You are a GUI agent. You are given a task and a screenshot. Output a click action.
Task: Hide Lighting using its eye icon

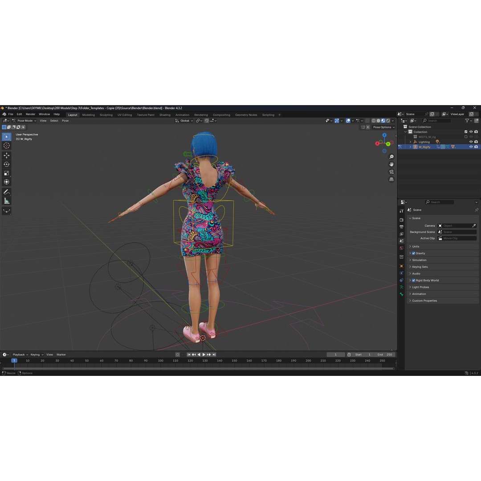[471, 142]
